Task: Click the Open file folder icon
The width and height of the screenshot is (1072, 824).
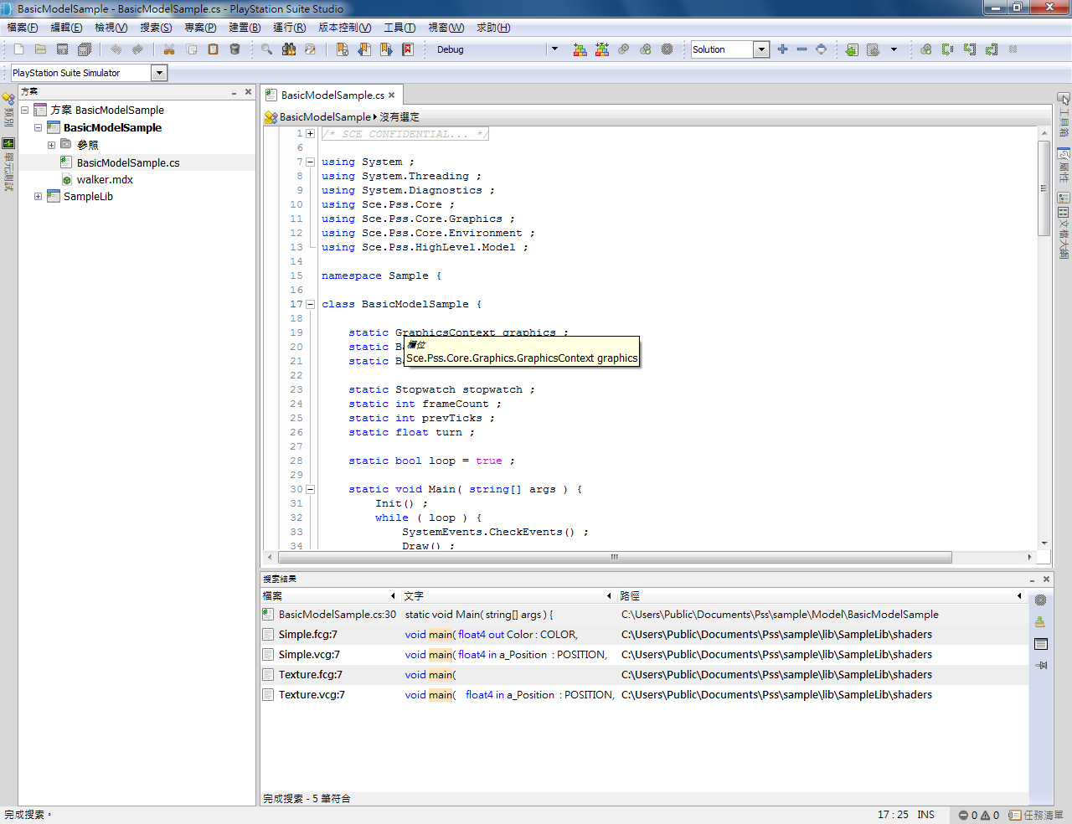Action: tap(40, 49)
